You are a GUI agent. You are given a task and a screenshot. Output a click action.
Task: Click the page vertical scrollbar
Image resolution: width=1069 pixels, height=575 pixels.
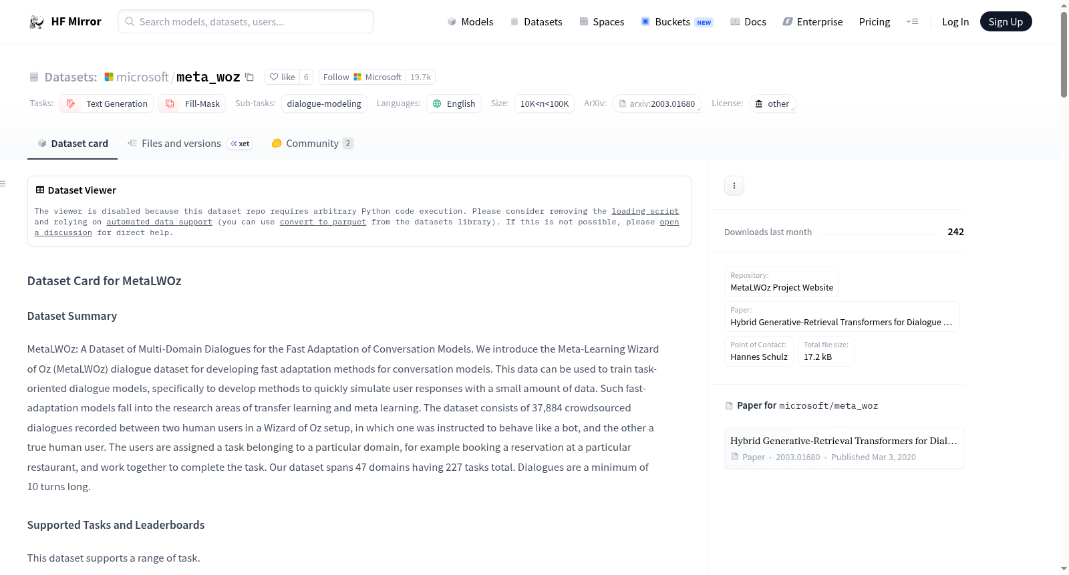click(1064, 55)
